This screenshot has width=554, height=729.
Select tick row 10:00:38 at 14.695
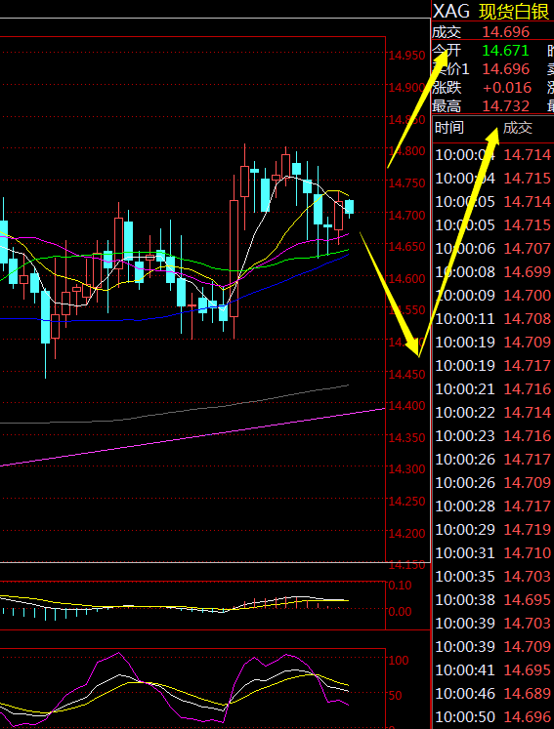(493, 600)
